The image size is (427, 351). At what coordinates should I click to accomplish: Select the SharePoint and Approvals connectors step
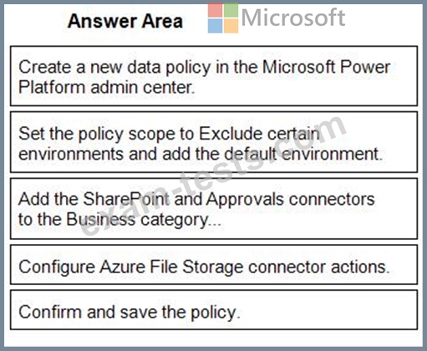click(214, 209)
